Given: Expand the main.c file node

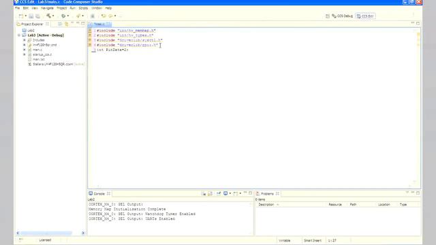Looking at the screenshot, I should click(x=25, y=50).
